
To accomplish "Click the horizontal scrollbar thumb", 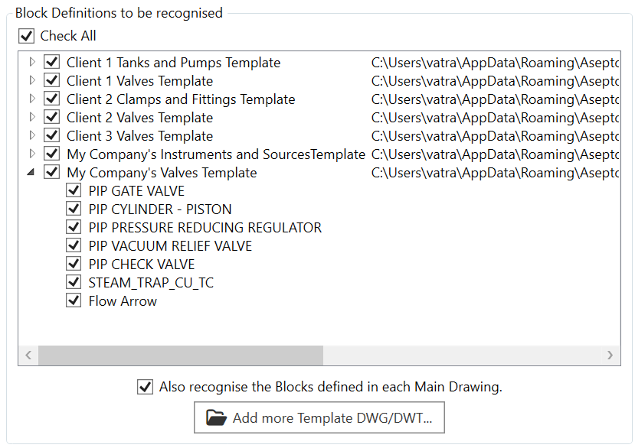I will [x=181, y=355].
